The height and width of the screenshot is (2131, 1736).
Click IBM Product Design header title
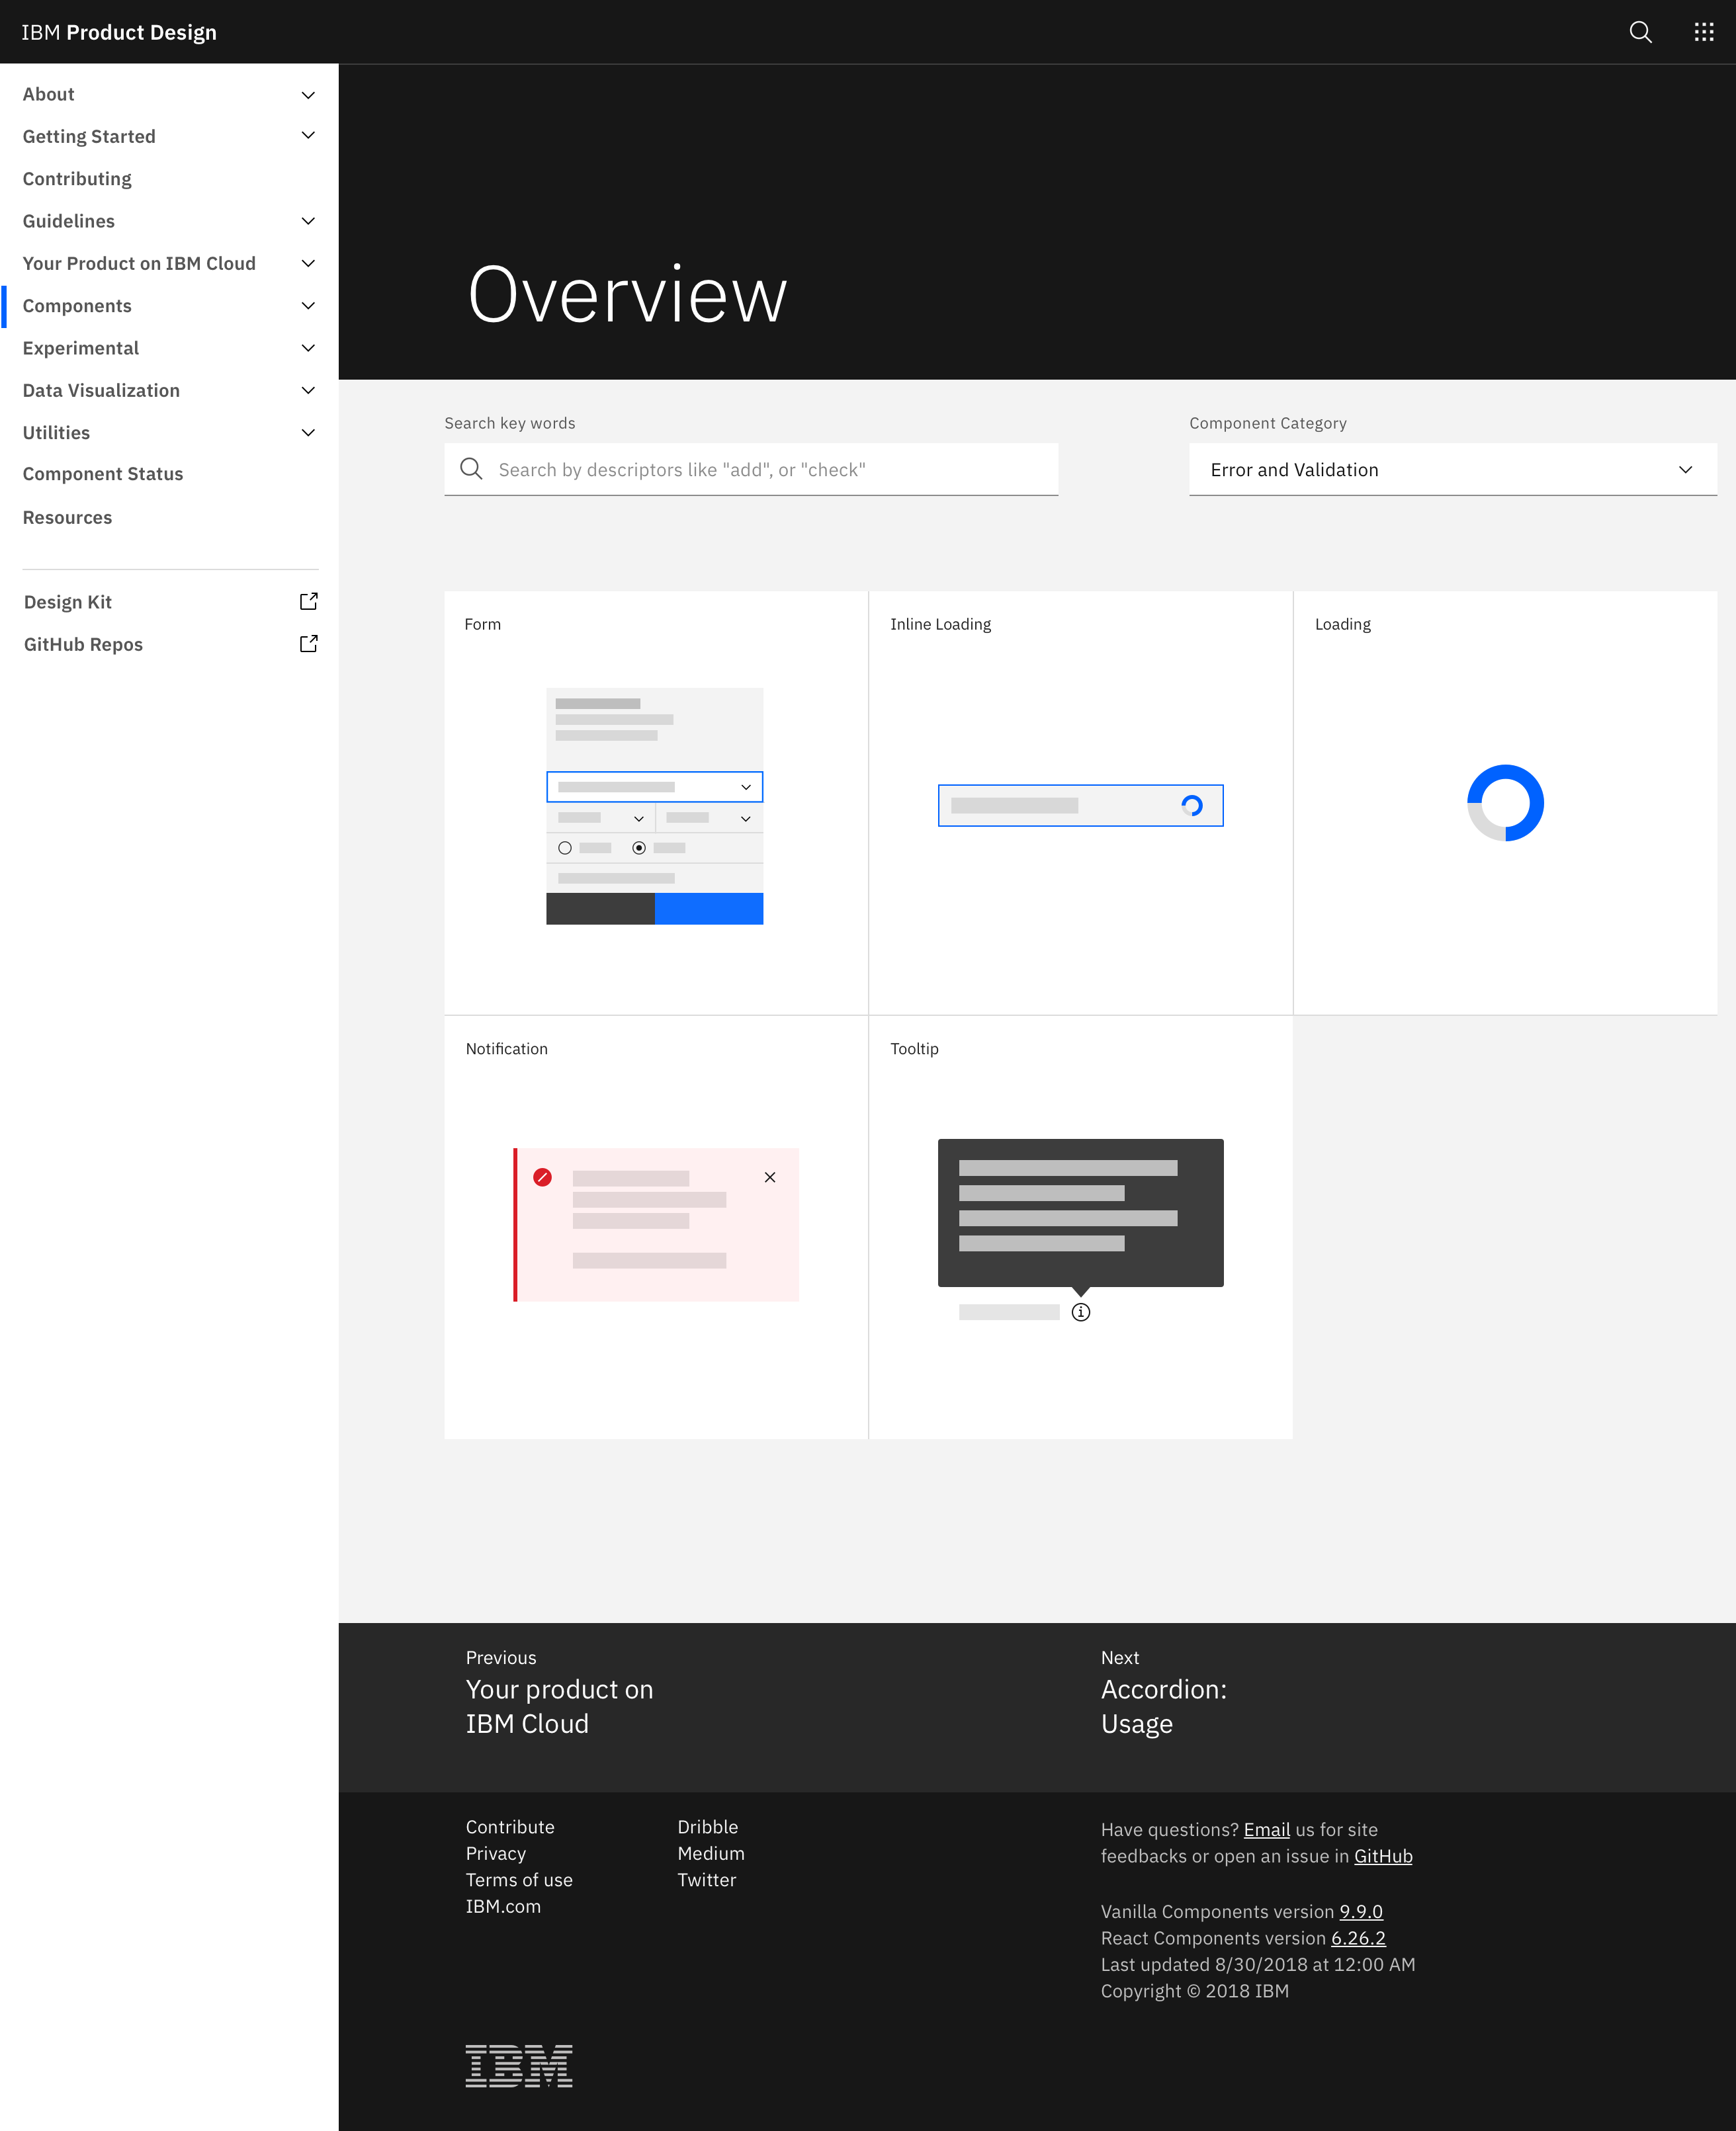[x=119, y=32]
